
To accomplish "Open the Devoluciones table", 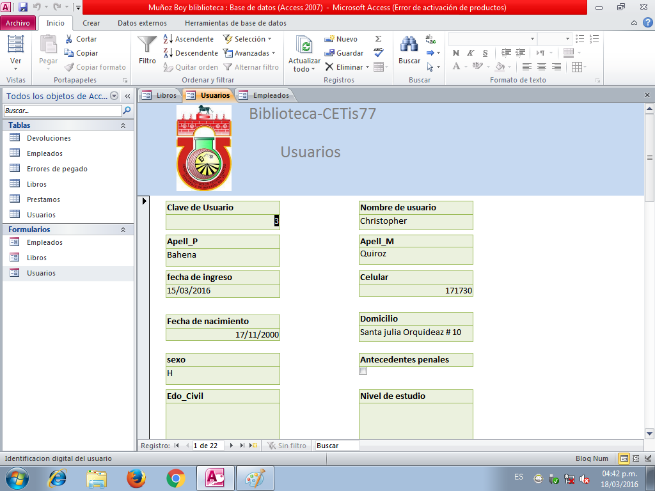I will point(49,138).
